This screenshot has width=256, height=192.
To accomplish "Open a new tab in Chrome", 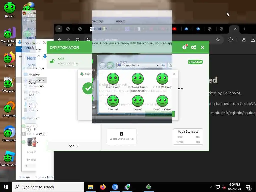I will [244, 29].
